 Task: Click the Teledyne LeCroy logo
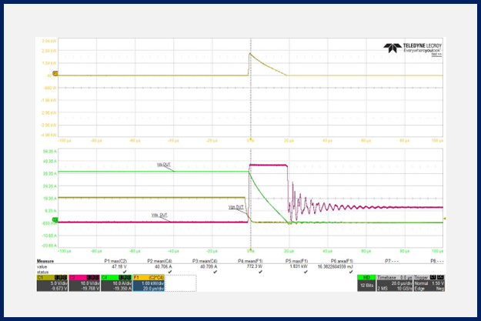[x=413, y=49]
